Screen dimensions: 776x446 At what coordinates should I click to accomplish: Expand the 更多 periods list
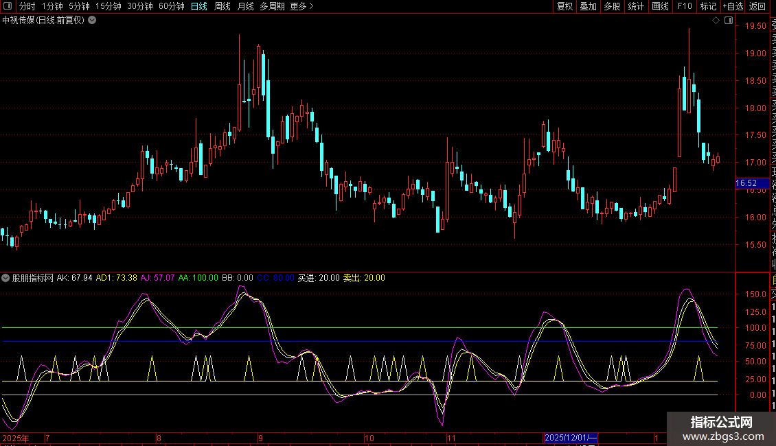tap(301, 6)
